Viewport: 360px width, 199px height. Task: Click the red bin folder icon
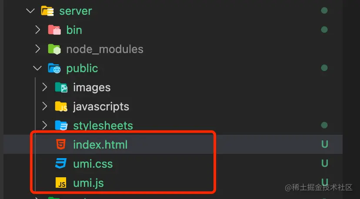point(54,30)
